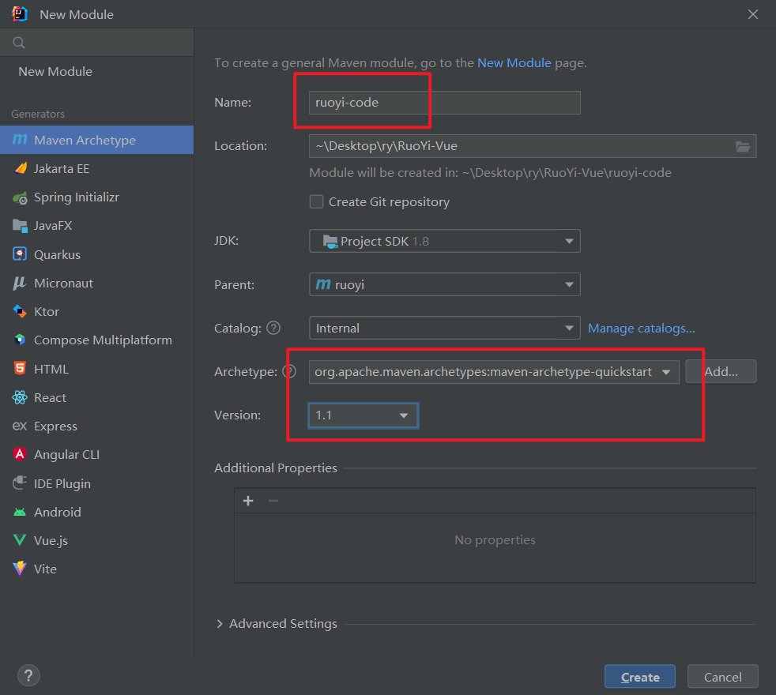Click the search magnifier icon
776x695 pixels.
19,43
